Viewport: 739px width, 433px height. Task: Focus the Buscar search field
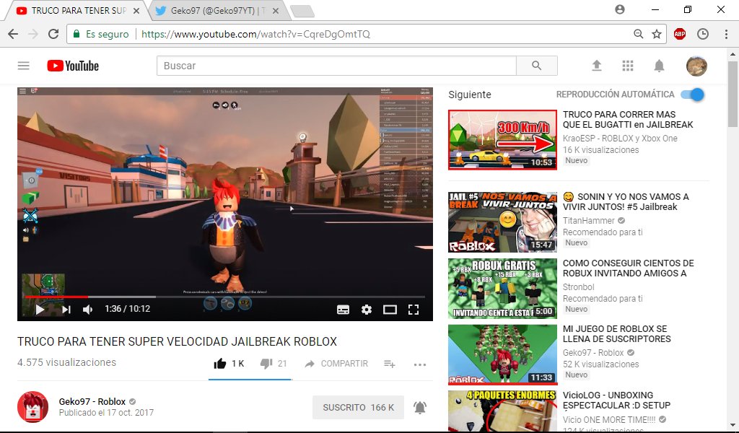(x=336, y=66)
